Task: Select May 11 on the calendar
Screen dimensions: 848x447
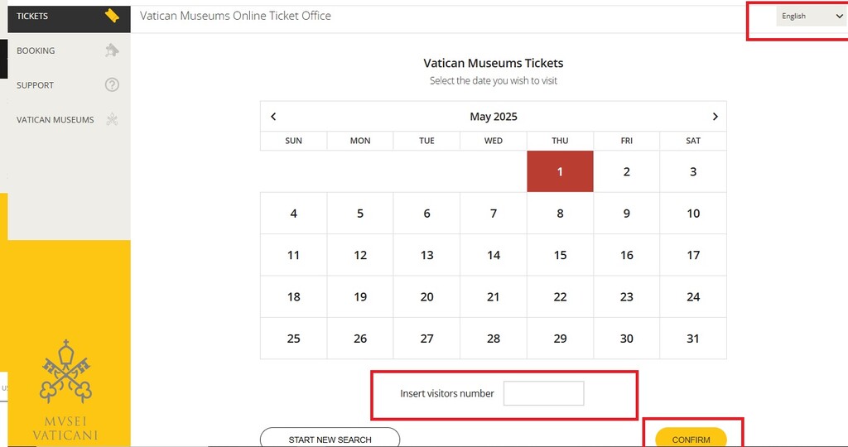Action: pyautogui.click(x=294, y=255)
